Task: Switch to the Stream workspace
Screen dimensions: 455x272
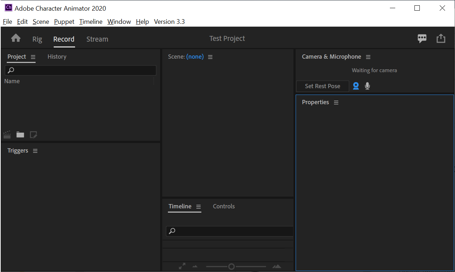Action: (97, 39)
